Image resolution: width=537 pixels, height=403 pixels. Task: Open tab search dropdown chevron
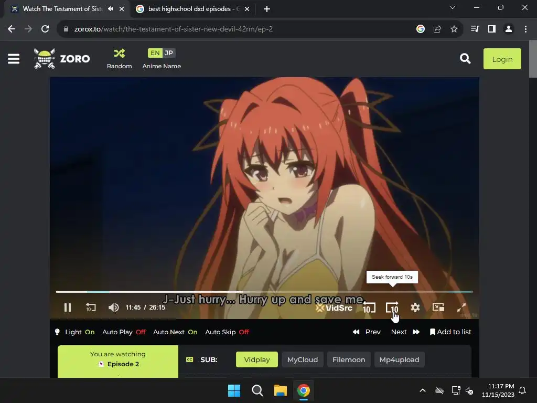coord(453,7)
